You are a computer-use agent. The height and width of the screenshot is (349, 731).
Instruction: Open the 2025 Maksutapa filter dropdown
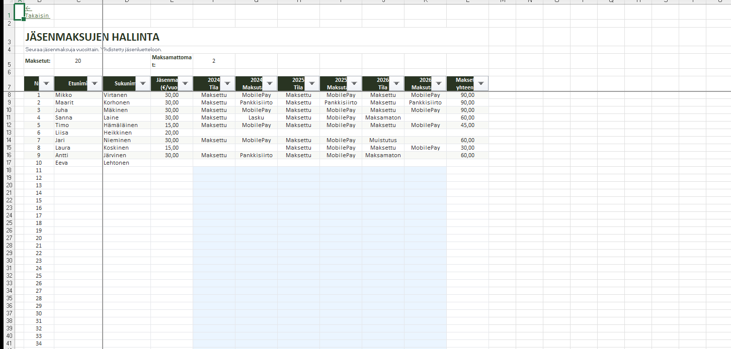[x=354, y=83]
